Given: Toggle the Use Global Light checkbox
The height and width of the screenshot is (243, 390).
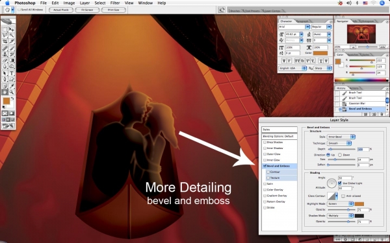Looking at the screenshot, I should 340,183.
